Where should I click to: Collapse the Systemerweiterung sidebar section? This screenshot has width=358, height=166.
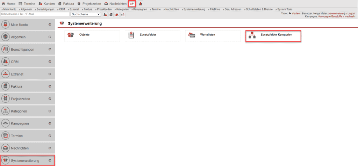point(50,160)
